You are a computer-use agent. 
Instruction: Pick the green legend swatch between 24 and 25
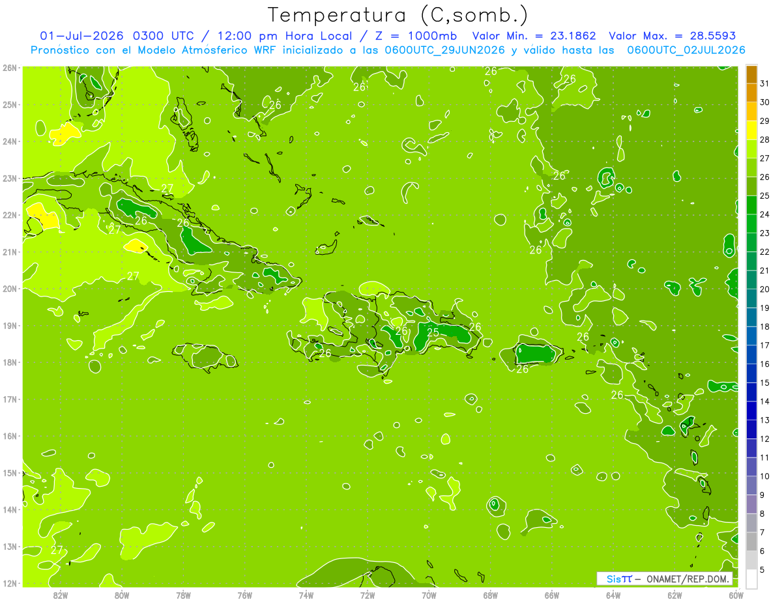751,205
